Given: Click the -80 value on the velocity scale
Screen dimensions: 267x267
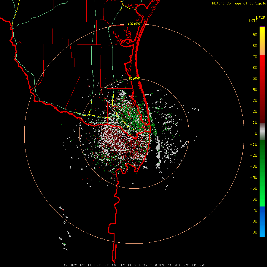Looking at the screenshot, I should click(254, 221).
